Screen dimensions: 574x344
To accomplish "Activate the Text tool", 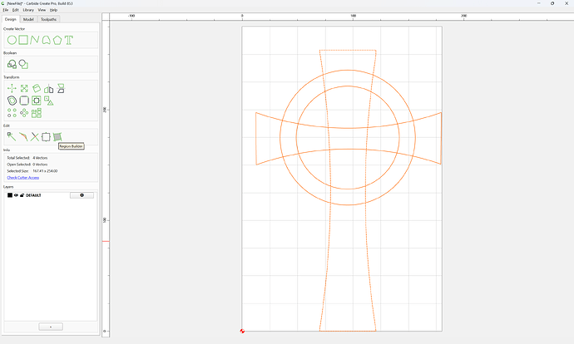I will click(x=69, y=40).
